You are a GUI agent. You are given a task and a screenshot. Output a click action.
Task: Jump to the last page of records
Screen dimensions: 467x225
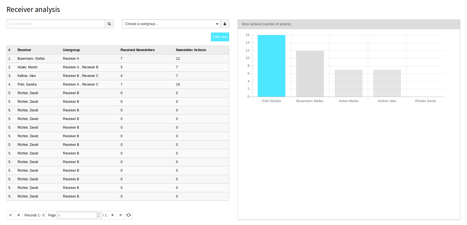[121, 215]
